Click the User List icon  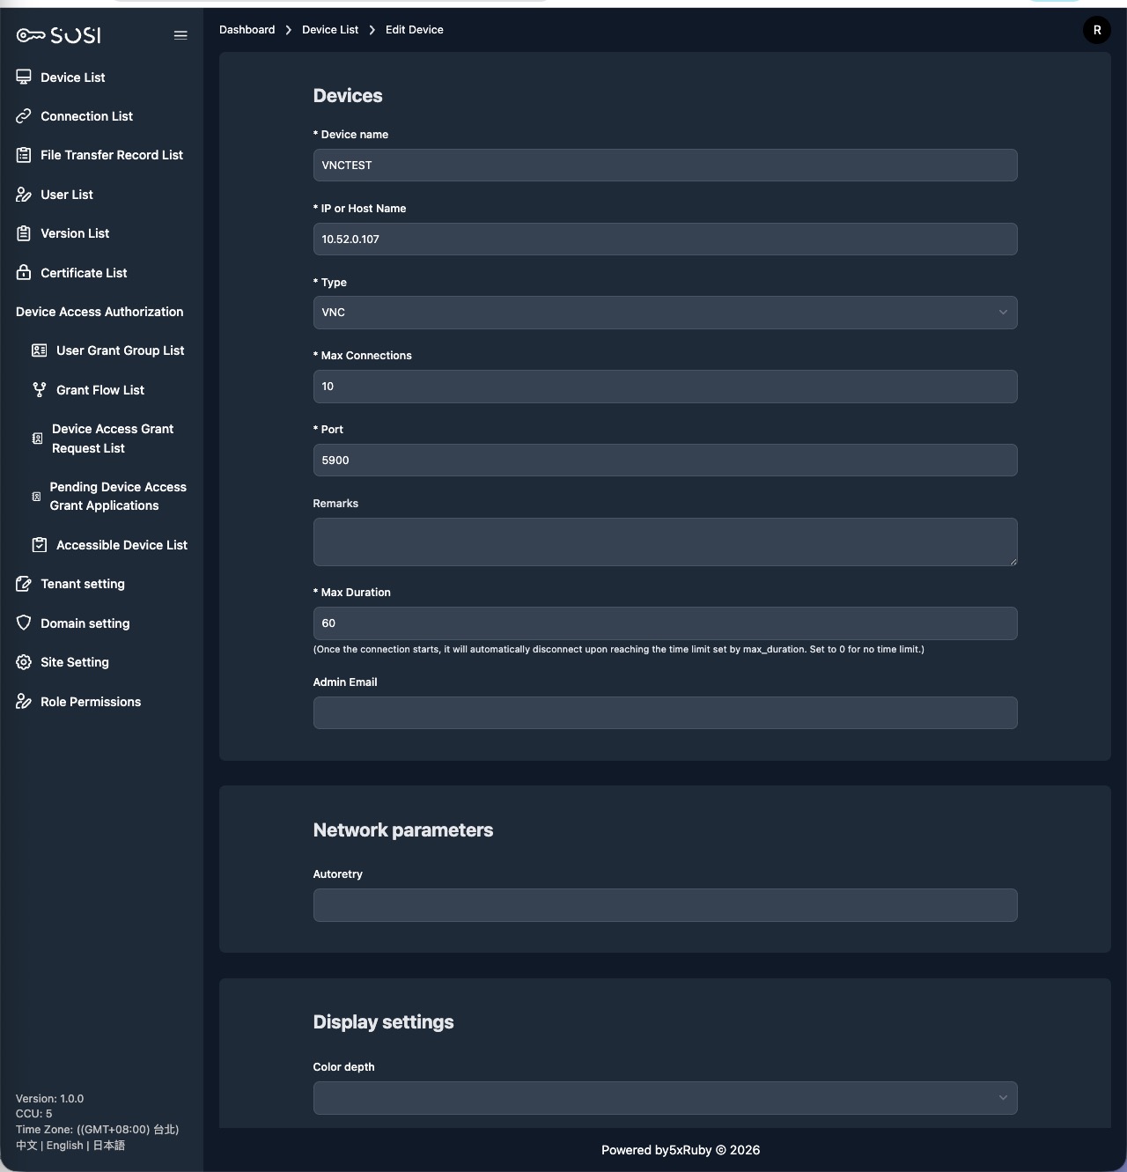pyautogui.click(x=24, y=195)
